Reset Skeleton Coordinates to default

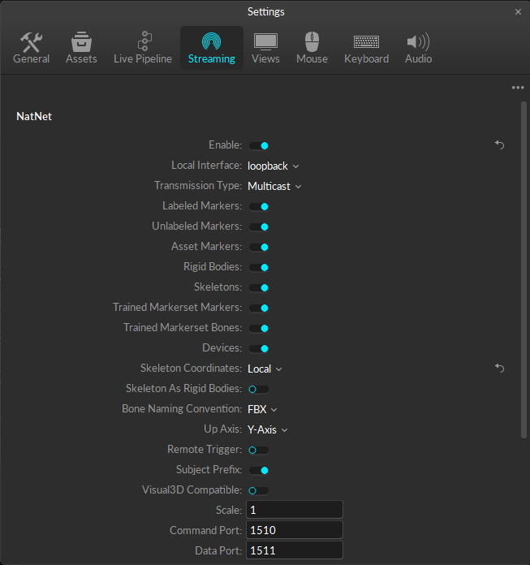coord(500,369)
